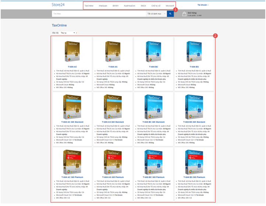Open T-VAN AC 365 Premium box image

72,162
